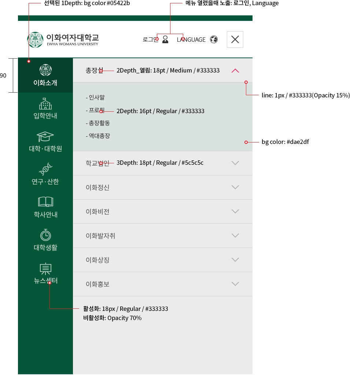The height and width of the screenshot is (375, 350).
Task: Click the LANGUAGE text link
Action: (191, 40)
